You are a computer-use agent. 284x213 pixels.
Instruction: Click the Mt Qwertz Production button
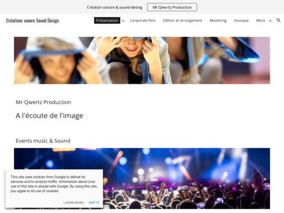pos(172,7)
